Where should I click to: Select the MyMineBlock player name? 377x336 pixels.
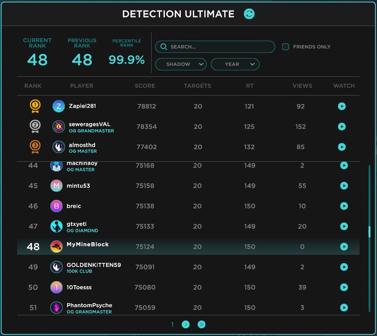coord(87,244)
